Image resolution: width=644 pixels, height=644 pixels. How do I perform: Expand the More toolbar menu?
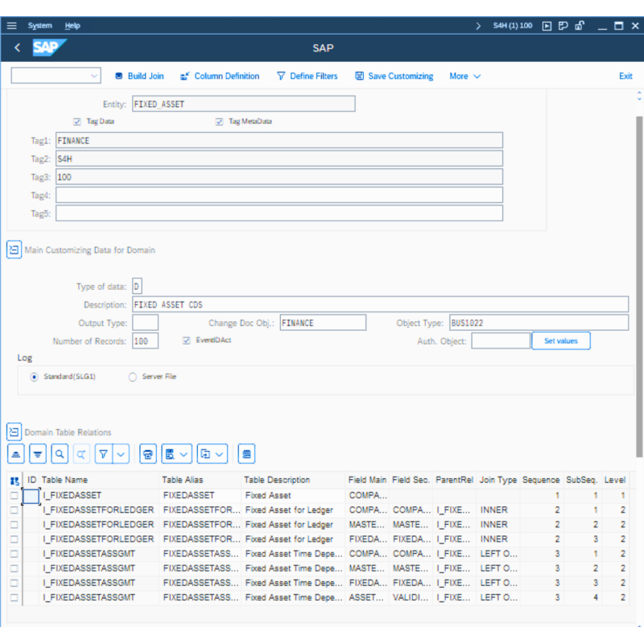(x=464, y=76)
